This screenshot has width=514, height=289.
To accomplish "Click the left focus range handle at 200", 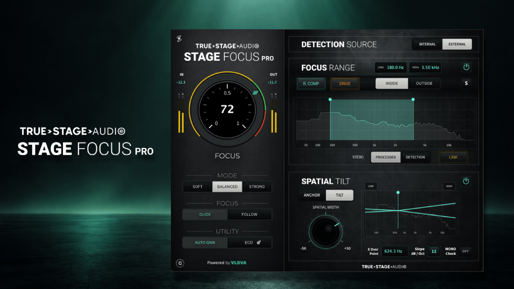I will (x=330, y=99).
